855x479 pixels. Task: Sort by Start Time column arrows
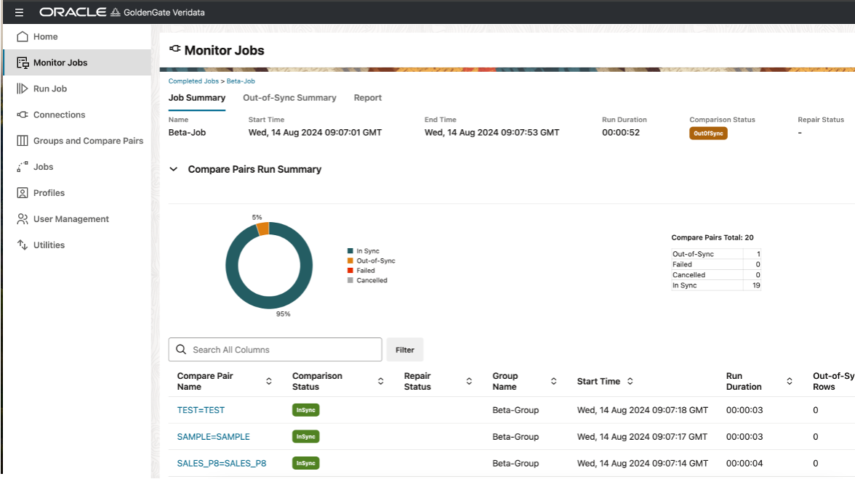[x=630, y=382]
